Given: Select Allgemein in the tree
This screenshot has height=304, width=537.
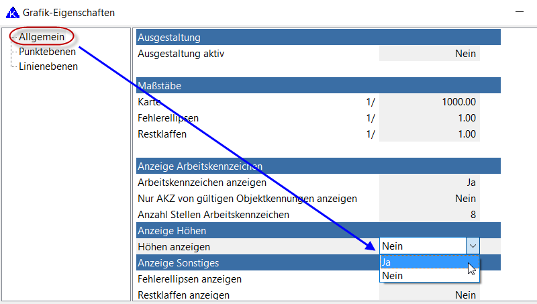Looking at the screenshot, I should (x=42, y=36).
